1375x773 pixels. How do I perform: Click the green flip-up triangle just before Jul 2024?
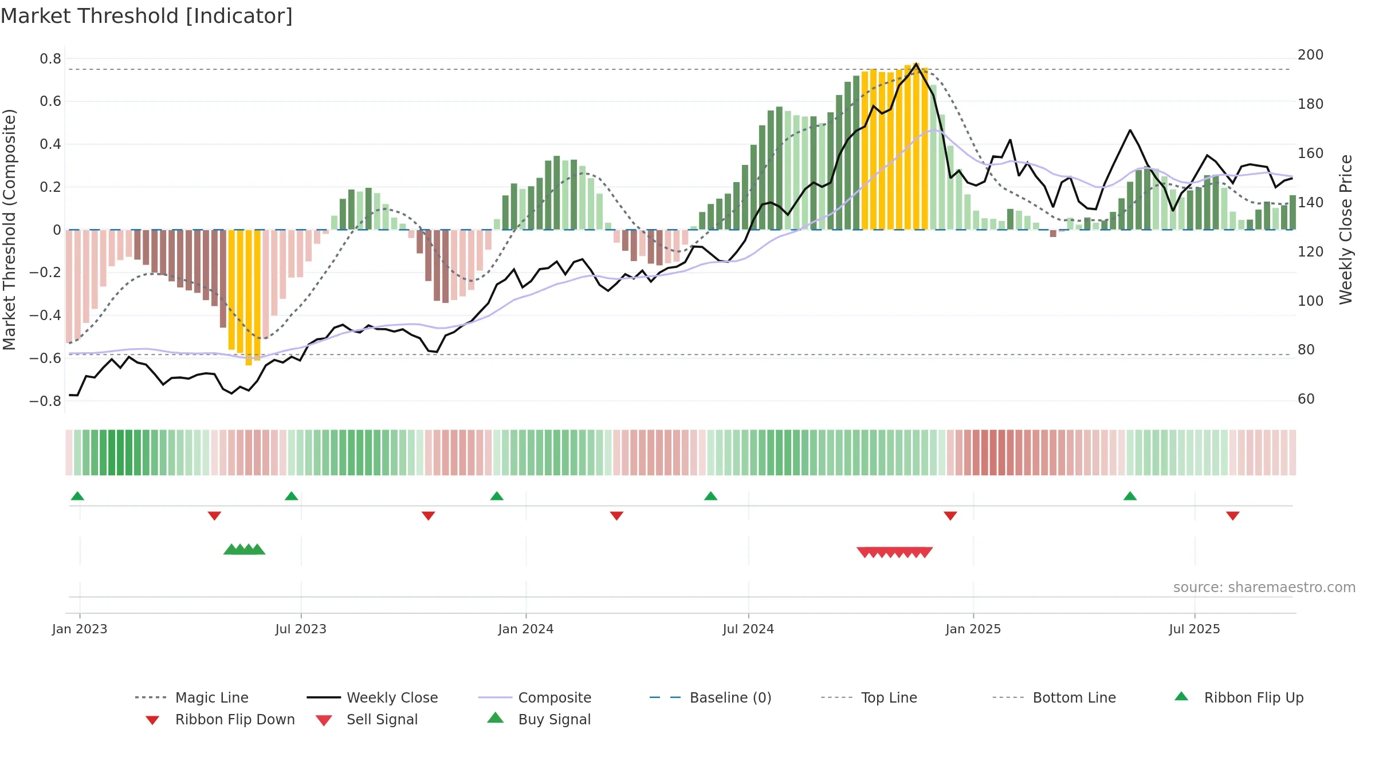pyautogui.click(x=710, y=496)
